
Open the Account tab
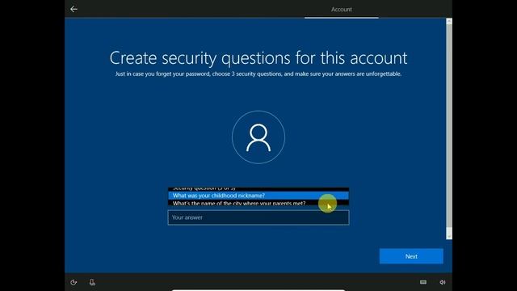click(341, 10)
